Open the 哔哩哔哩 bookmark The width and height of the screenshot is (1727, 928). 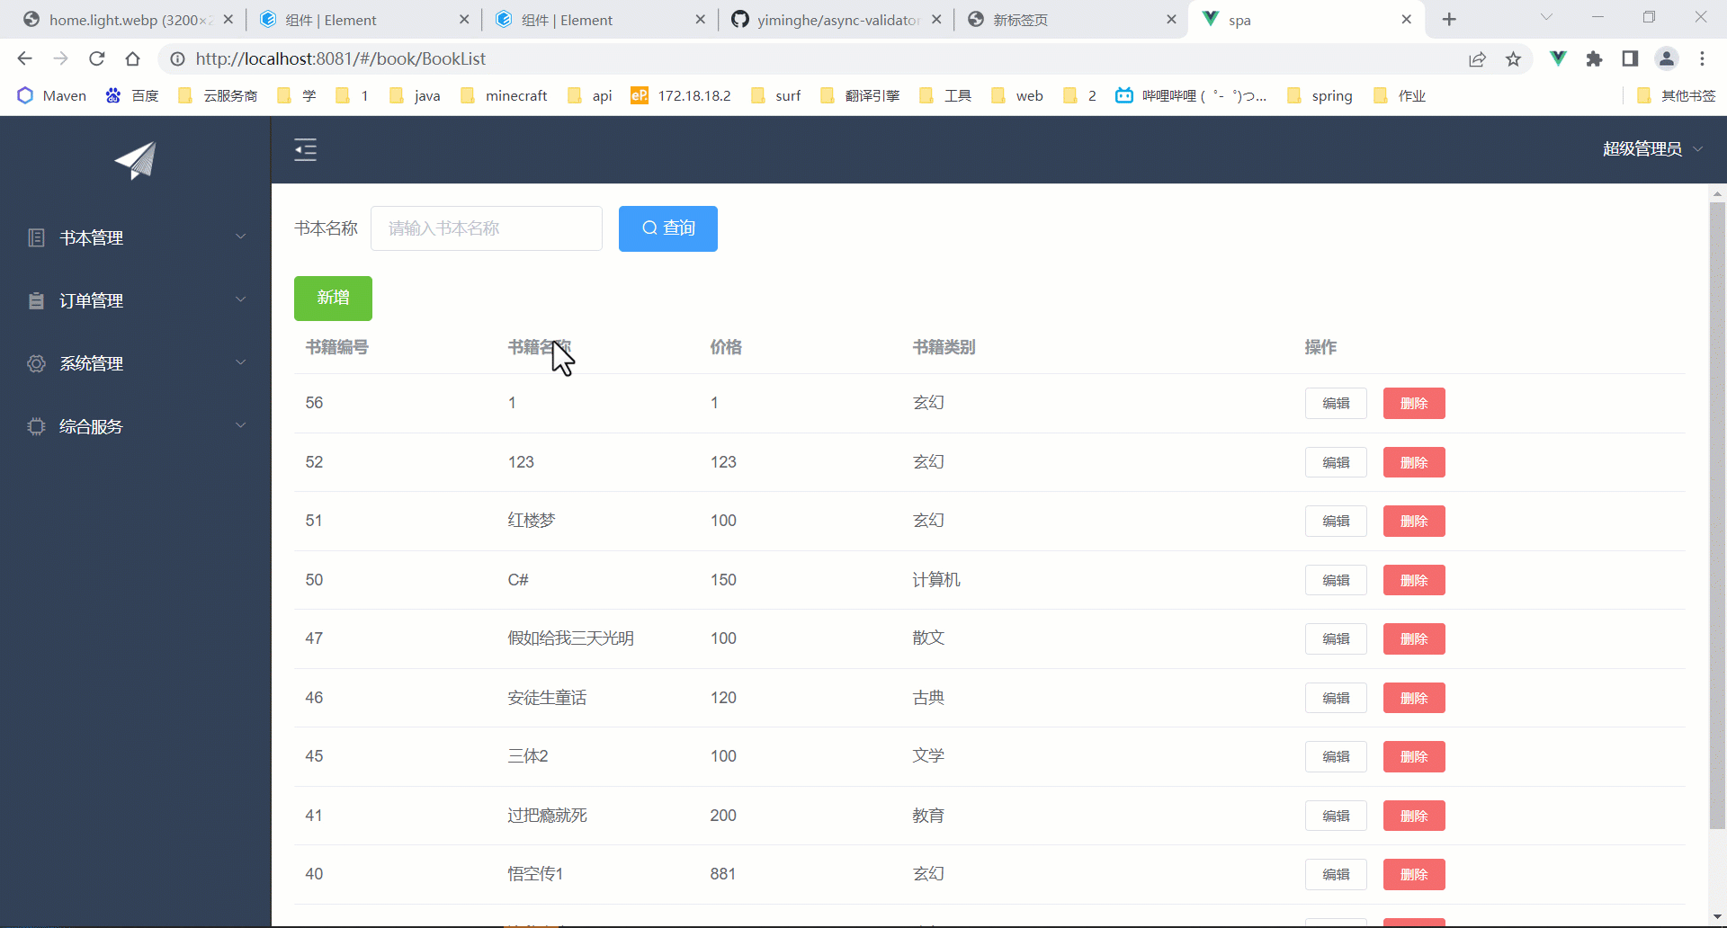pos(1190,95)
